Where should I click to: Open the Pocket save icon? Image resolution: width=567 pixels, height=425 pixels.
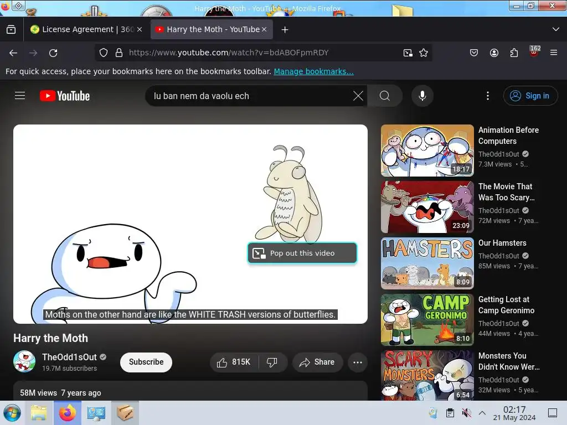(x=474, y=53)
